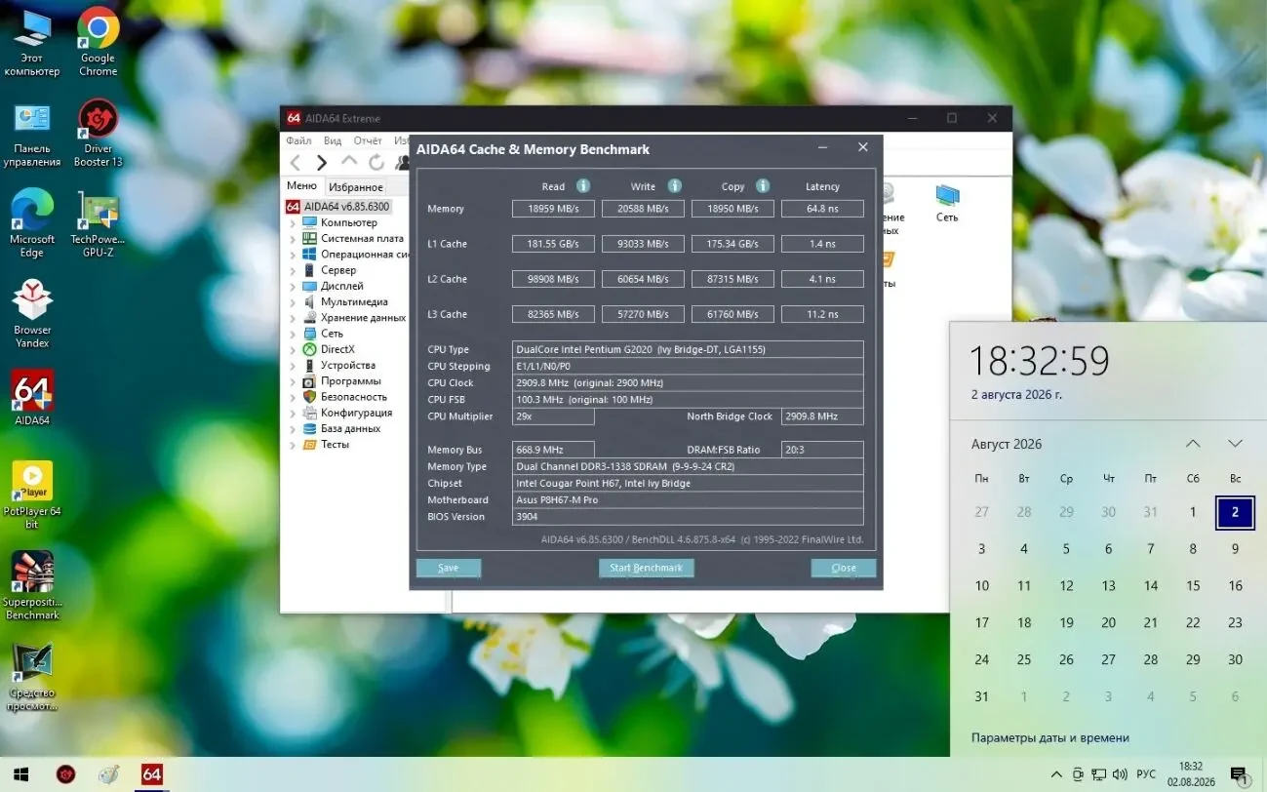Click the Save button in benchmark
This screenshot has width=1267, height=792.
point(449,568)
